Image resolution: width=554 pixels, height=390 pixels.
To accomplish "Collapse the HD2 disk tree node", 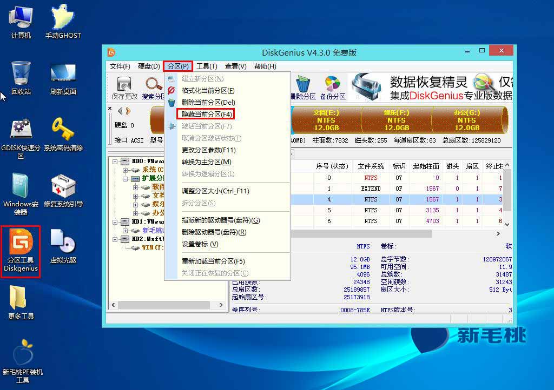I will coord(115,239).
